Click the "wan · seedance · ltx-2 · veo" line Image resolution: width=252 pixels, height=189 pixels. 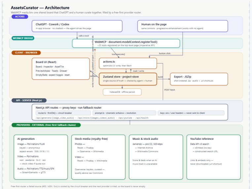point(33,160)
